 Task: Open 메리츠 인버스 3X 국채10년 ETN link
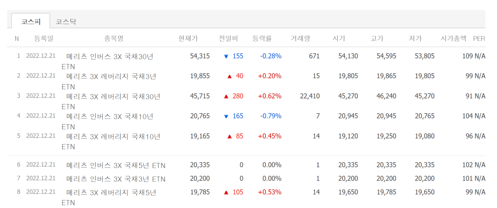coord(108,121)
